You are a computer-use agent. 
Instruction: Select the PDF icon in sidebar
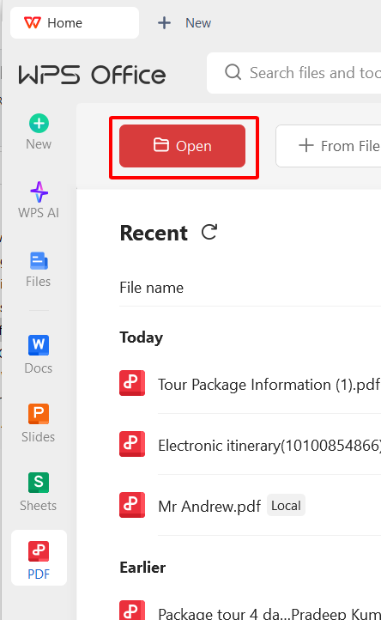39,551
